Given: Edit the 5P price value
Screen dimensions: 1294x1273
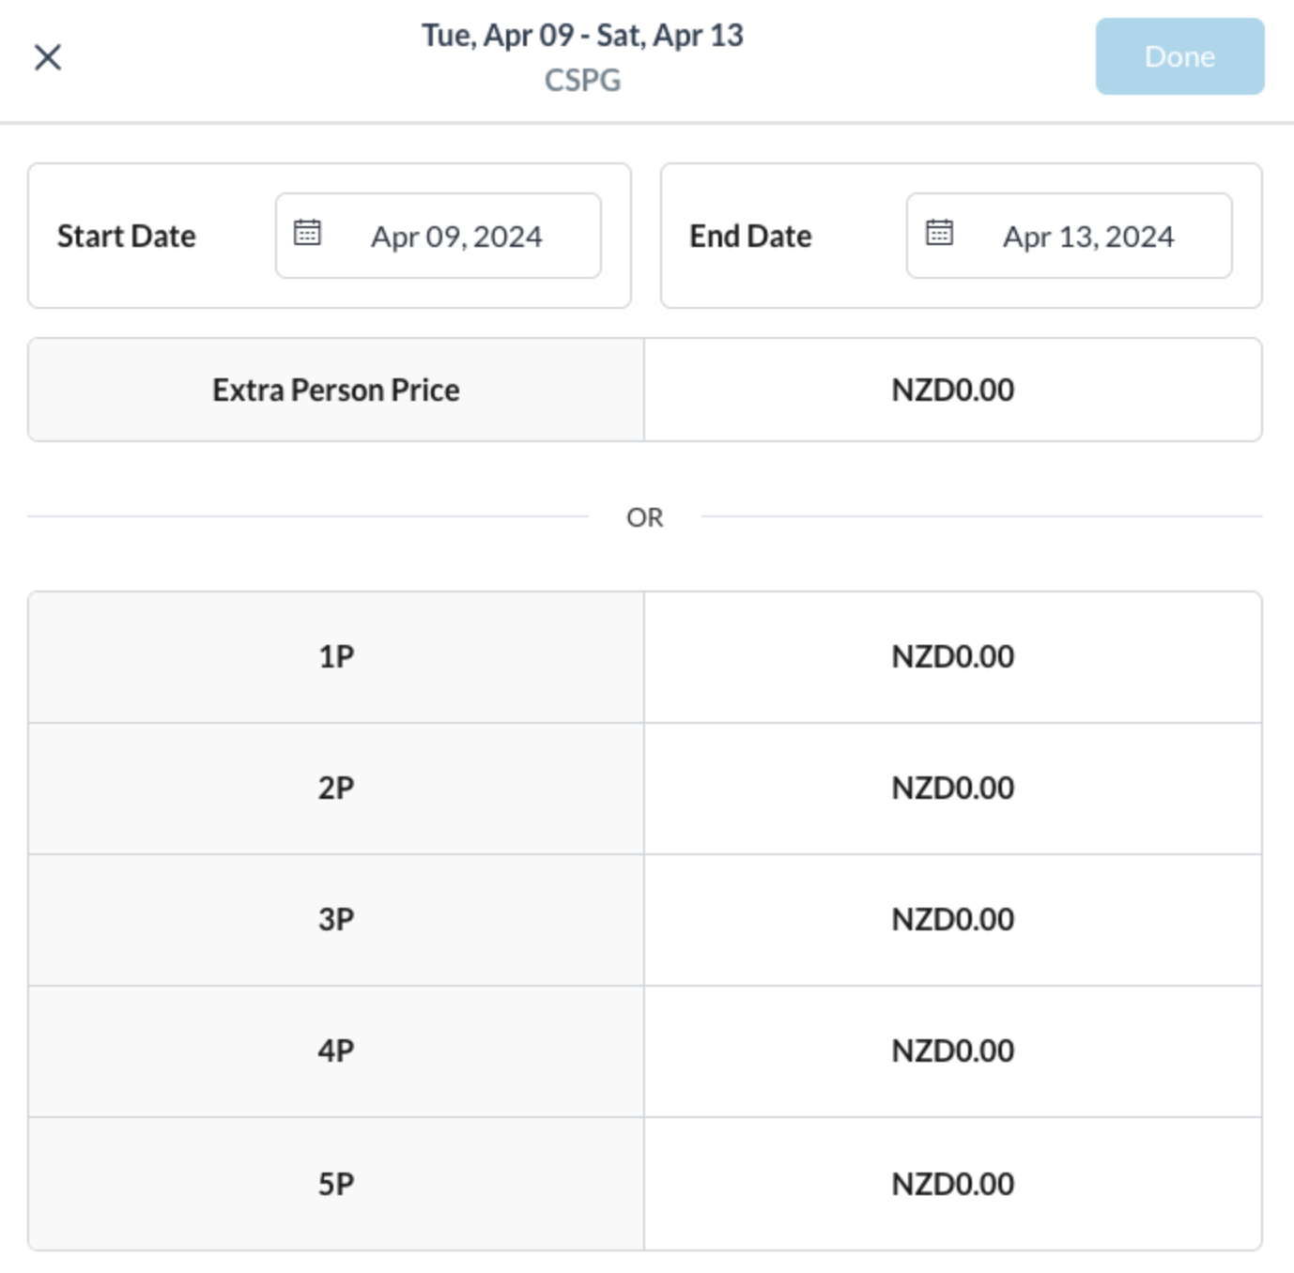Looking at the screenshot, I should (952, 1185).
